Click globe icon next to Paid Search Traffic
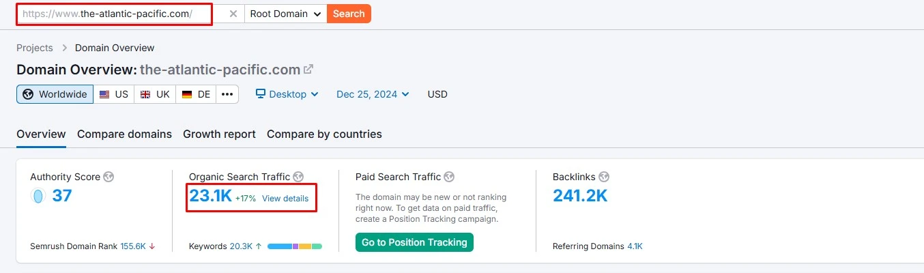This screenshot has width=924, height=273. point(449,177)
